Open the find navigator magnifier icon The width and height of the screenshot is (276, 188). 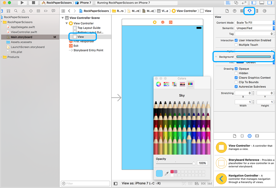16,11
